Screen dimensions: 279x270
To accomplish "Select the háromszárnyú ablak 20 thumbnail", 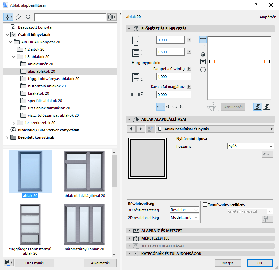I will tap(83, 224).
